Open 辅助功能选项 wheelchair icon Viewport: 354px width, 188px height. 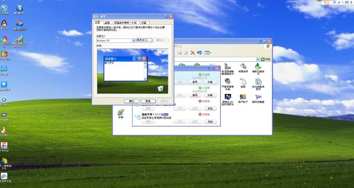258,69
